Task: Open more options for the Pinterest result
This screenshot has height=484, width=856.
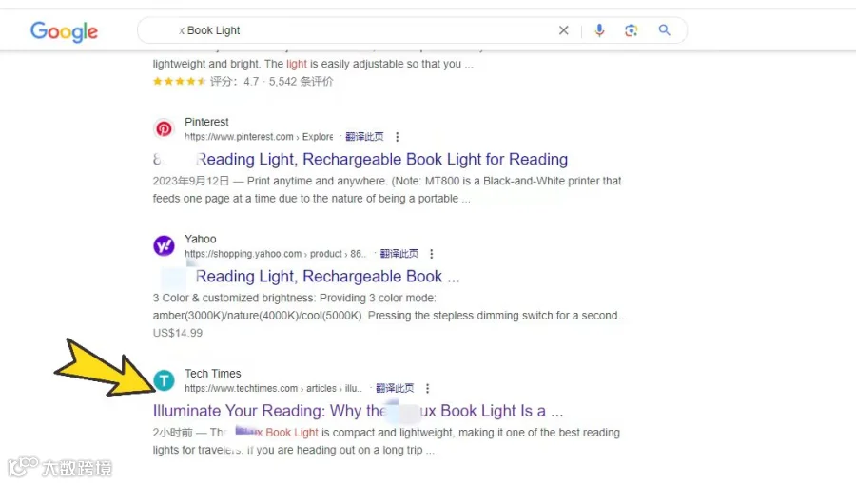Action: tap(398, 137)
